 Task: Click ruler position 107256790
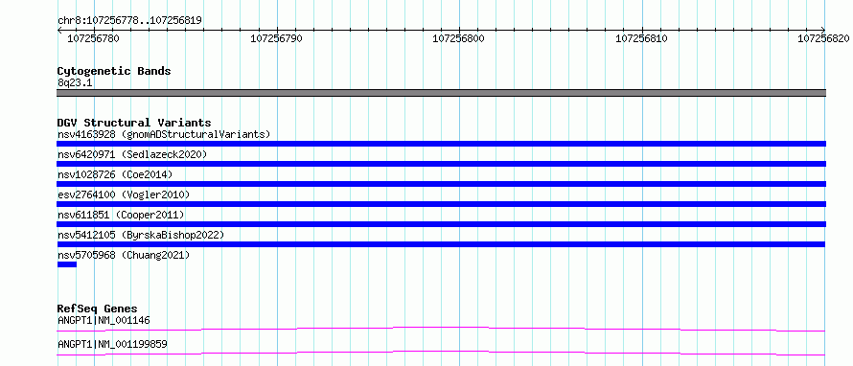[x=276, y=38]
